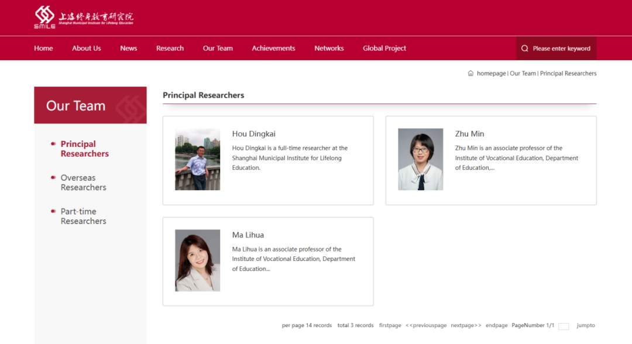This screenshot has width=632, height=344.
Task: Open the Global Project menu item
Action: 384,49
